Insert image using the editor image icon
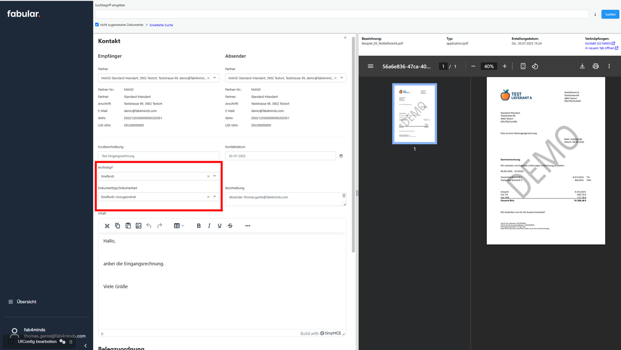The image size is (621, 350). [x=139, y=226]
